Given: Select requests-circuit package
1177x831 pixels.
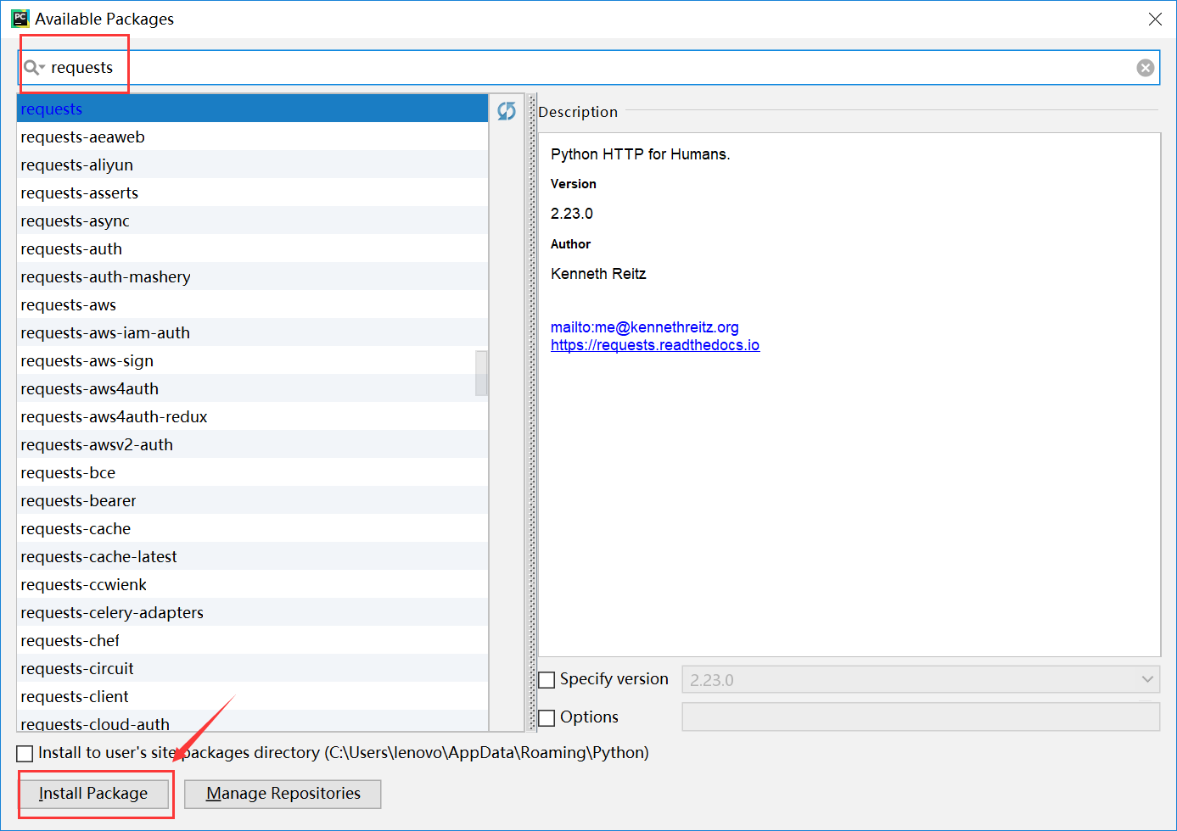Looking at the screenshot, I should click(x=252, y=668).
